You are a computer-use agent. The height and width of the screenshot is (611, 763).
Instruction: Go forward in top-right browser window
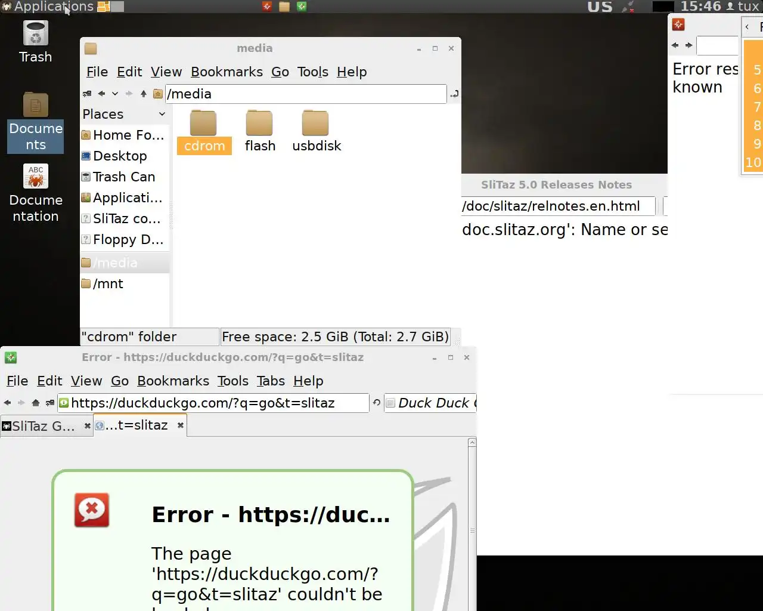[x=689, y=45]
